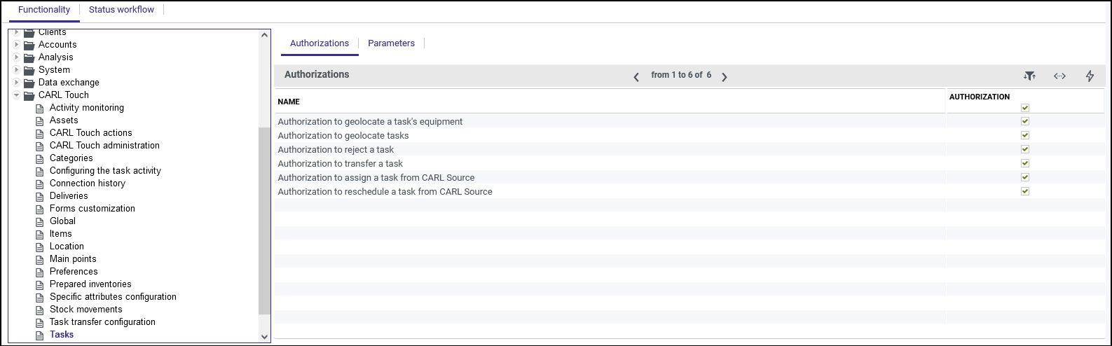Collapse the CARL Touch folder
The width and height of the screenshot is (1112, 346).
17,95
